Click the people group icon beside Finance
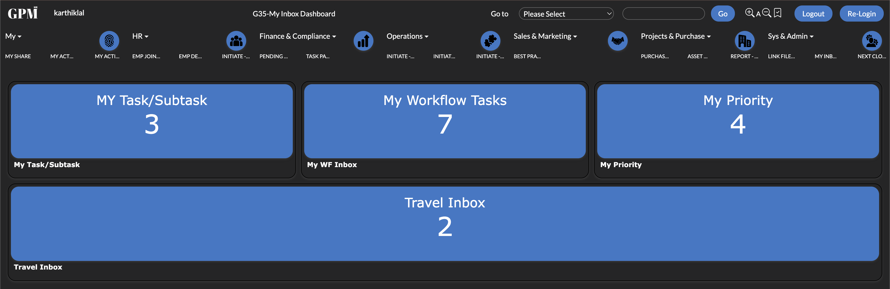 click(236, 41)
